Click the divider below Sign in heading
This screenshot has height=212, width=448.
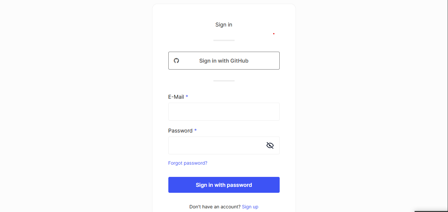(x=224, y=40)
